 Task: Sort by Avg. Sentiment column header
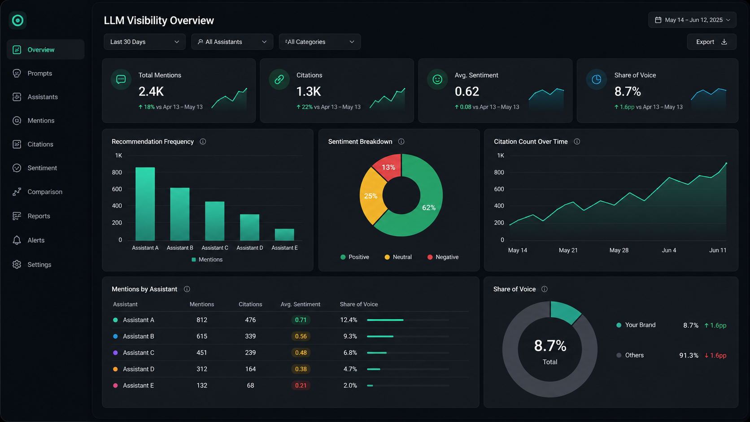301,305
